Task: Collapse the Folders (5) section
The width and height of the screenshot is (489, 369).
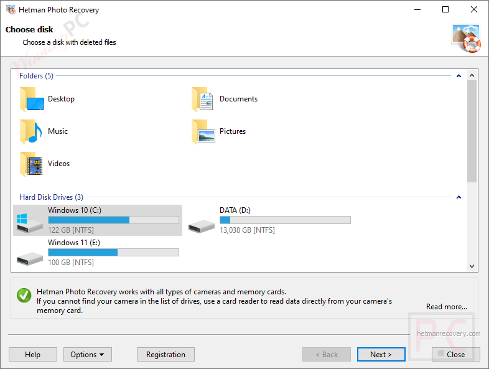Action: tap(459, 76)
